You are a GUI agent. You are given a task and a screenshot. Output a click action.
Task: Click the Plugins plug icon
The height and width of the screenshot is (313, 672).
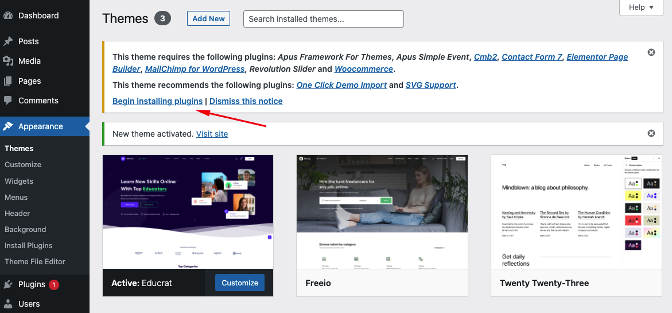coord(8,284)
